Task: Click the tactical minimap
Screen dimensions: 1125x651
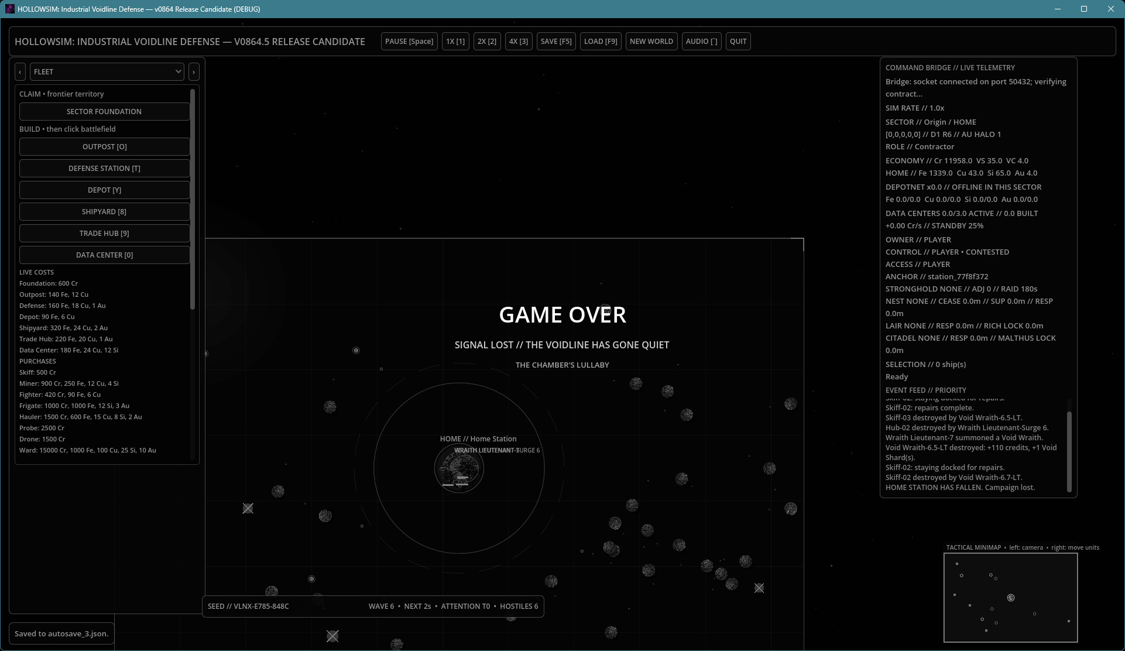Action: click(x=1010, y=598)
